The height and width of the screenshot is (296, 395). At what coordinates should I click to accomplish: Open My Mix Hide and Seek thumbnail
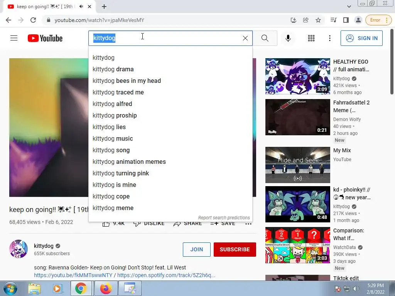point(297,165)
